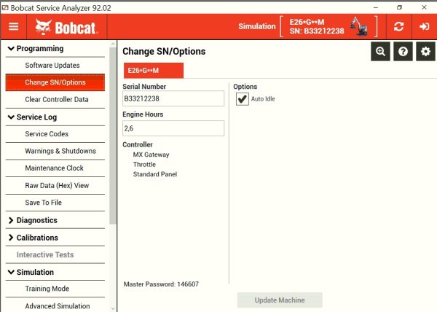Screen dimensions: 437x312
Task: Collapse the Programming section
Action: [x=11, y=49]
